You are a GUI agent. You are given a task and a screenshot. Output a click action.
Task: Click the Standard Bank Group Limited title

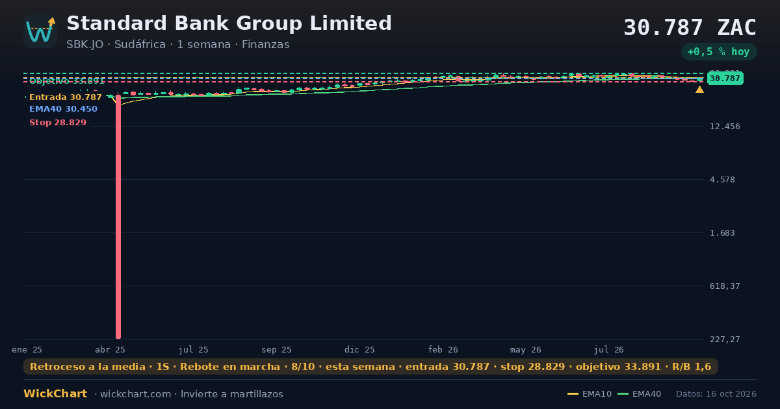[229, 23]
